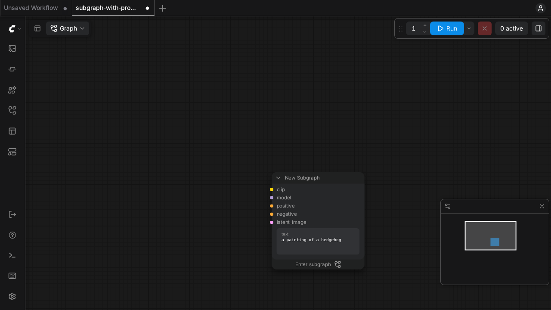Collapse the New Subgraph node

(278, 178)
